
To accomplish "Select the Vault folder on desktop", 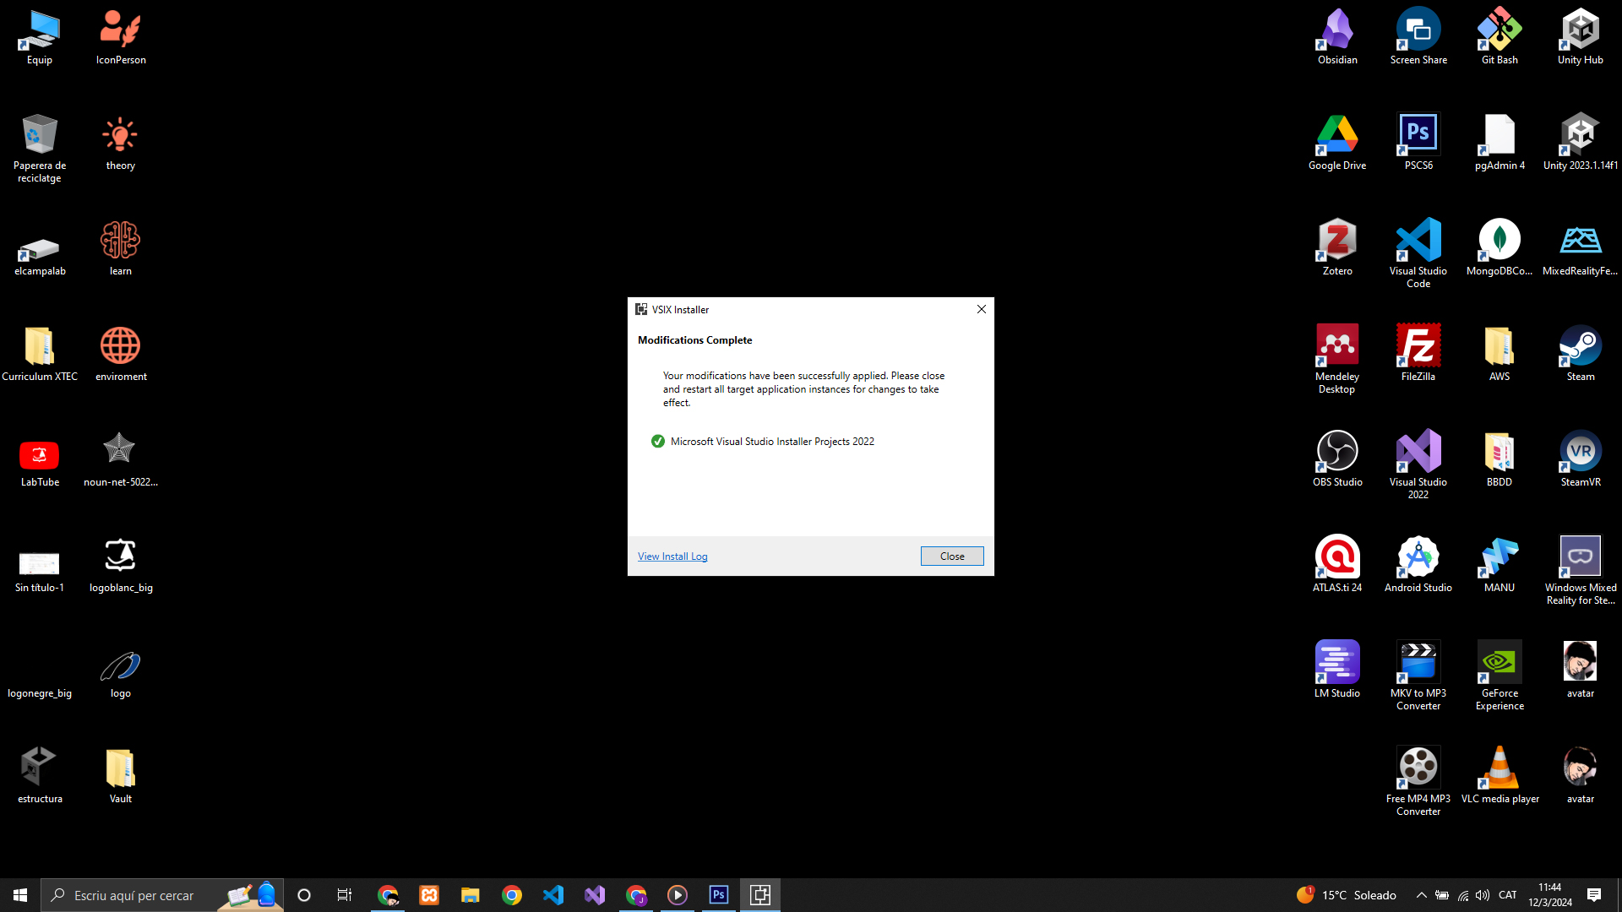I will [x=121, y=775].
